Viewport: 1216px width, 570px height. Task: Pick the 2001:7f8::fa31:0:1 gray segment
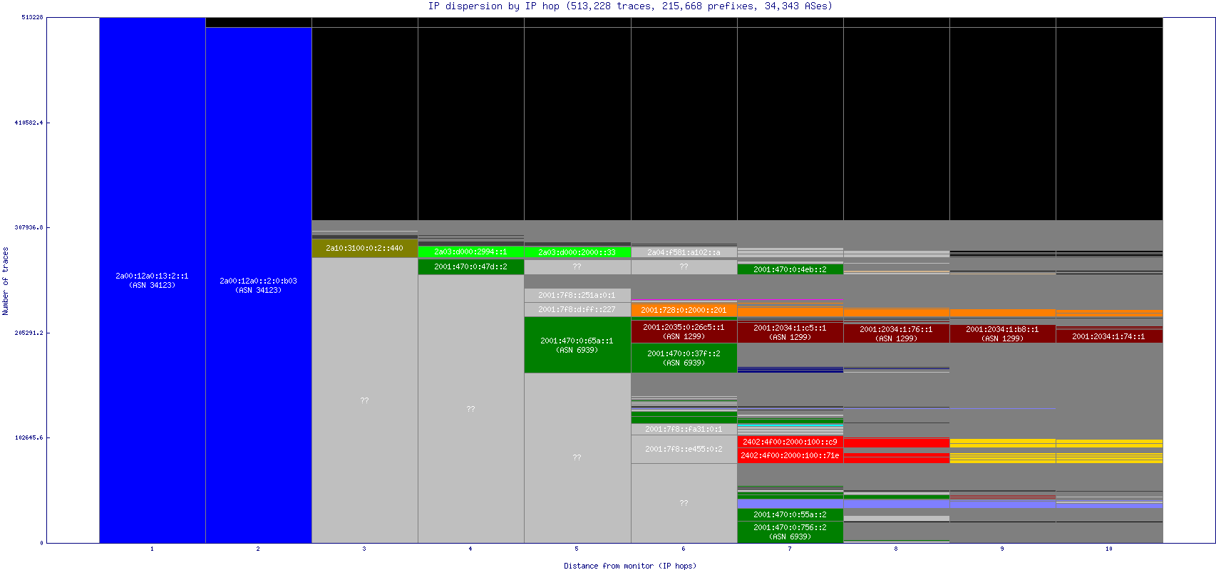coord(684,429)
